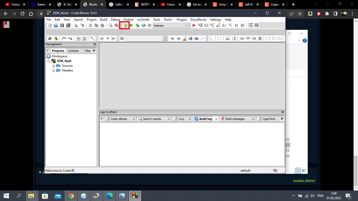This screenshot has width=358, height=201.
Task: Click the Rebuild blue arrows icon
Action: [x=144, y=25]
